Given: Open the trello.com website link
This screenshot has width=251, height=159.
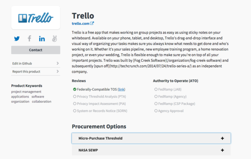Looking at the screenshot, I should point(80,24).
